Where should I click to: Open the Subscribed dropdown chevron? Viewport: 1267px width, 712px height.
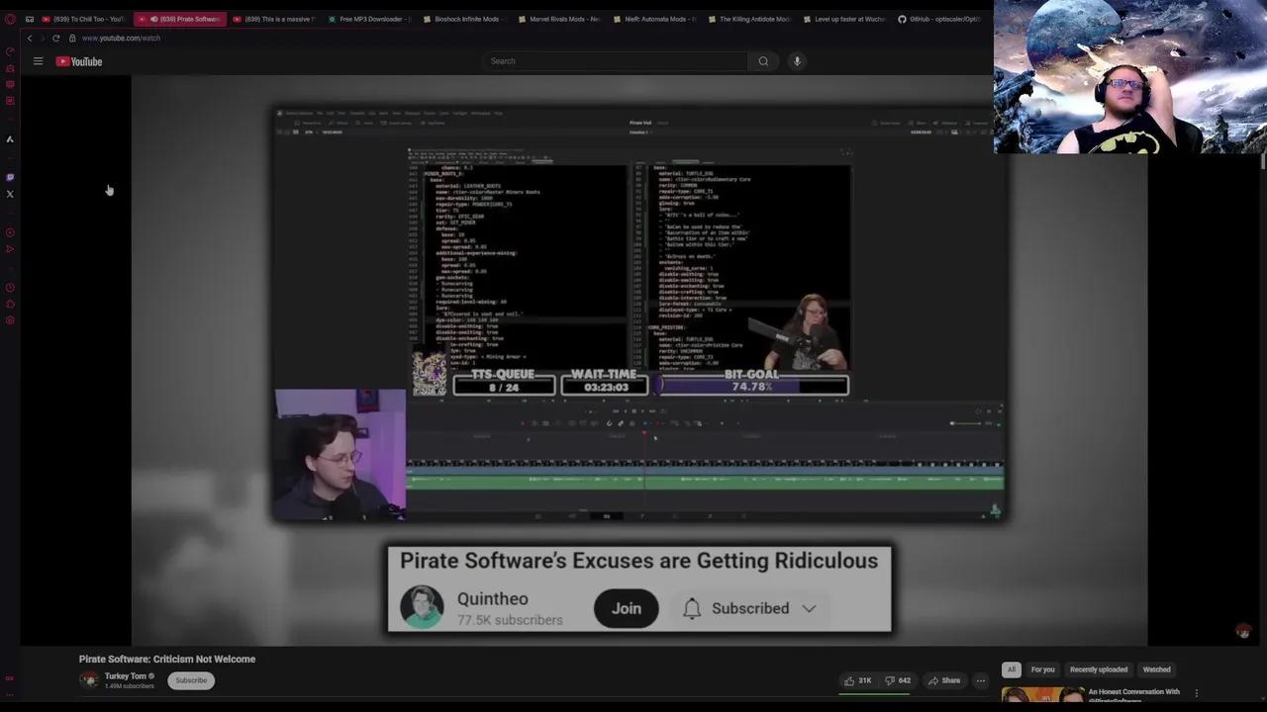809,608
